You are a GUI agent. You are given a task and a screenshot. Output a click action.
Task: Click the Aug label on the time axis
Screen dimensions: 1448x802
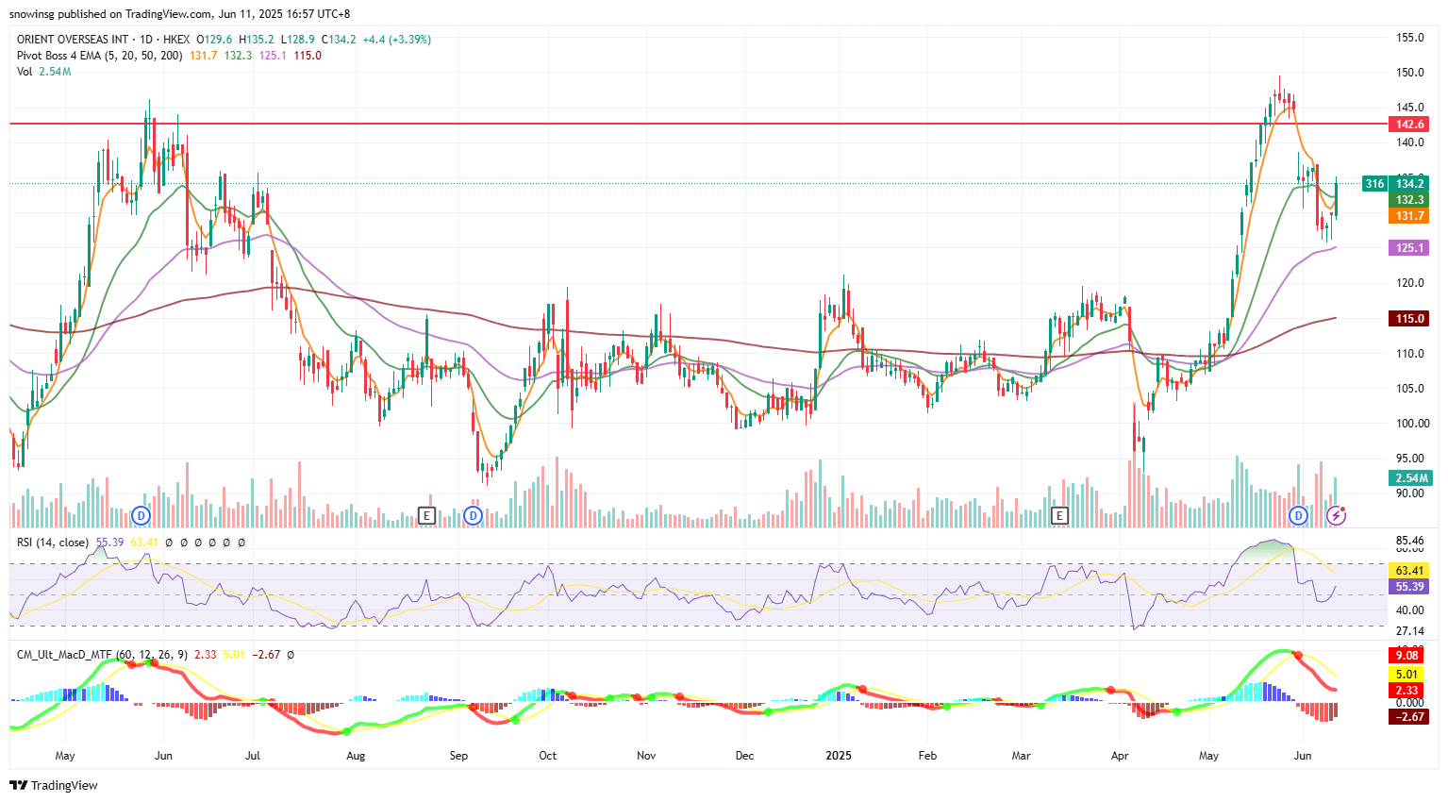pyautogui.click(x=356, y=756)
